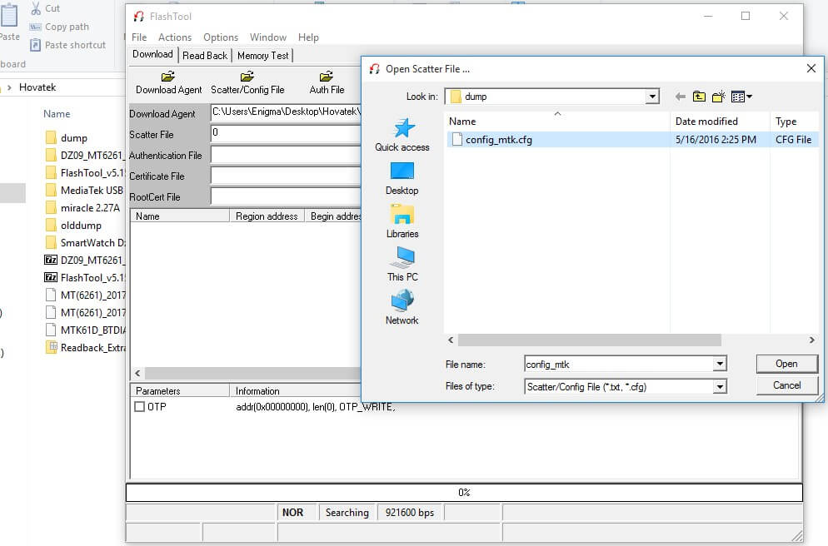The height and width of the screenshot is (546, 828).
Task: Go up one folder level in dialog
Action: tap(699, 97)
